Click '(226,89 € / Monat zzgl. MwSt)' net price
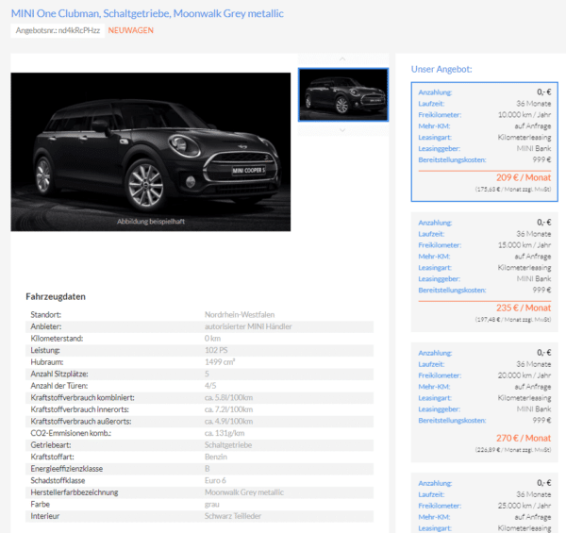 (x=513, y=450)
